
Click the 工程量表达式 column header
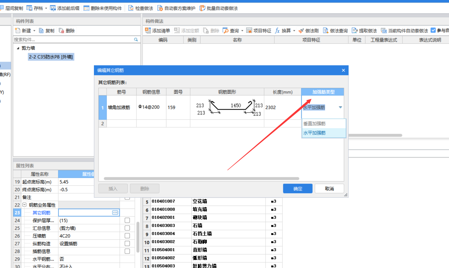pos(384,40)
